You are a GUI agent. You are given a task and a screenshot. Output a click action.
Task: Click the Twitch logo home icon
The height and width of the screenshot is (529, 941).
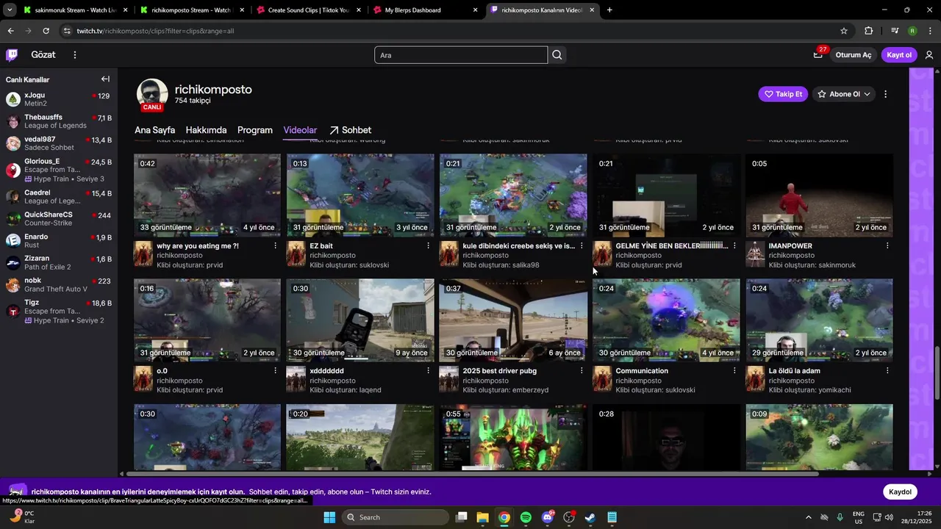pos(12,54)
